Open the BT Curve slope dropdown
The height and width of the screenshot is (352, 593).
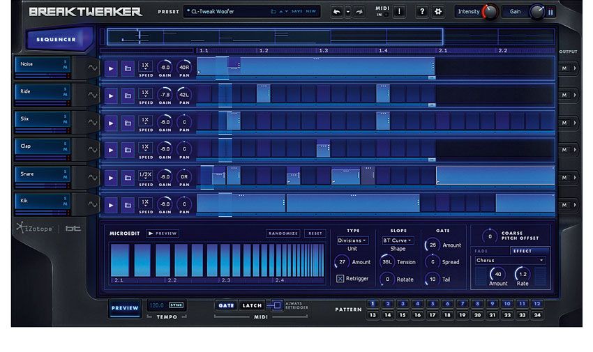398,240
